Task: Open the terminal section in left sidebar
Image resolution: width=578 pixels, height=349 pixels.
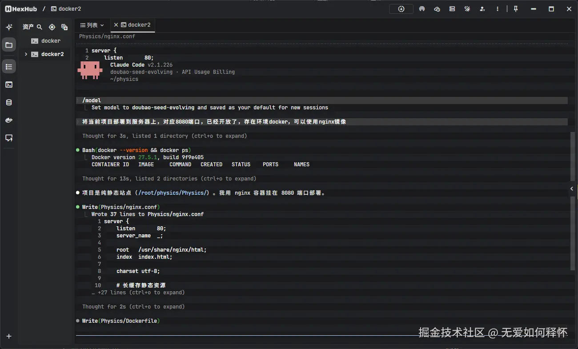Action: [x=9, y=84]
